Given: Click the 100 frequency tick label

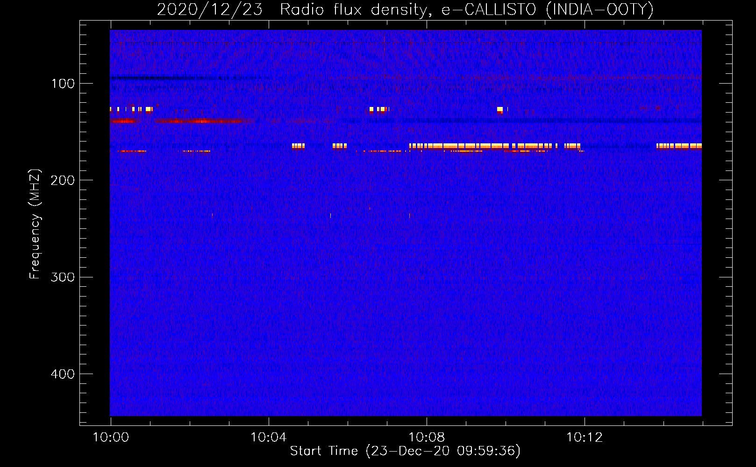Looking at the screenshot, I should pyautogui.click(x=63, y=84).
